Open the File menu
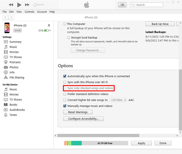This screenshot has height=154, width=182. (5, 12)
